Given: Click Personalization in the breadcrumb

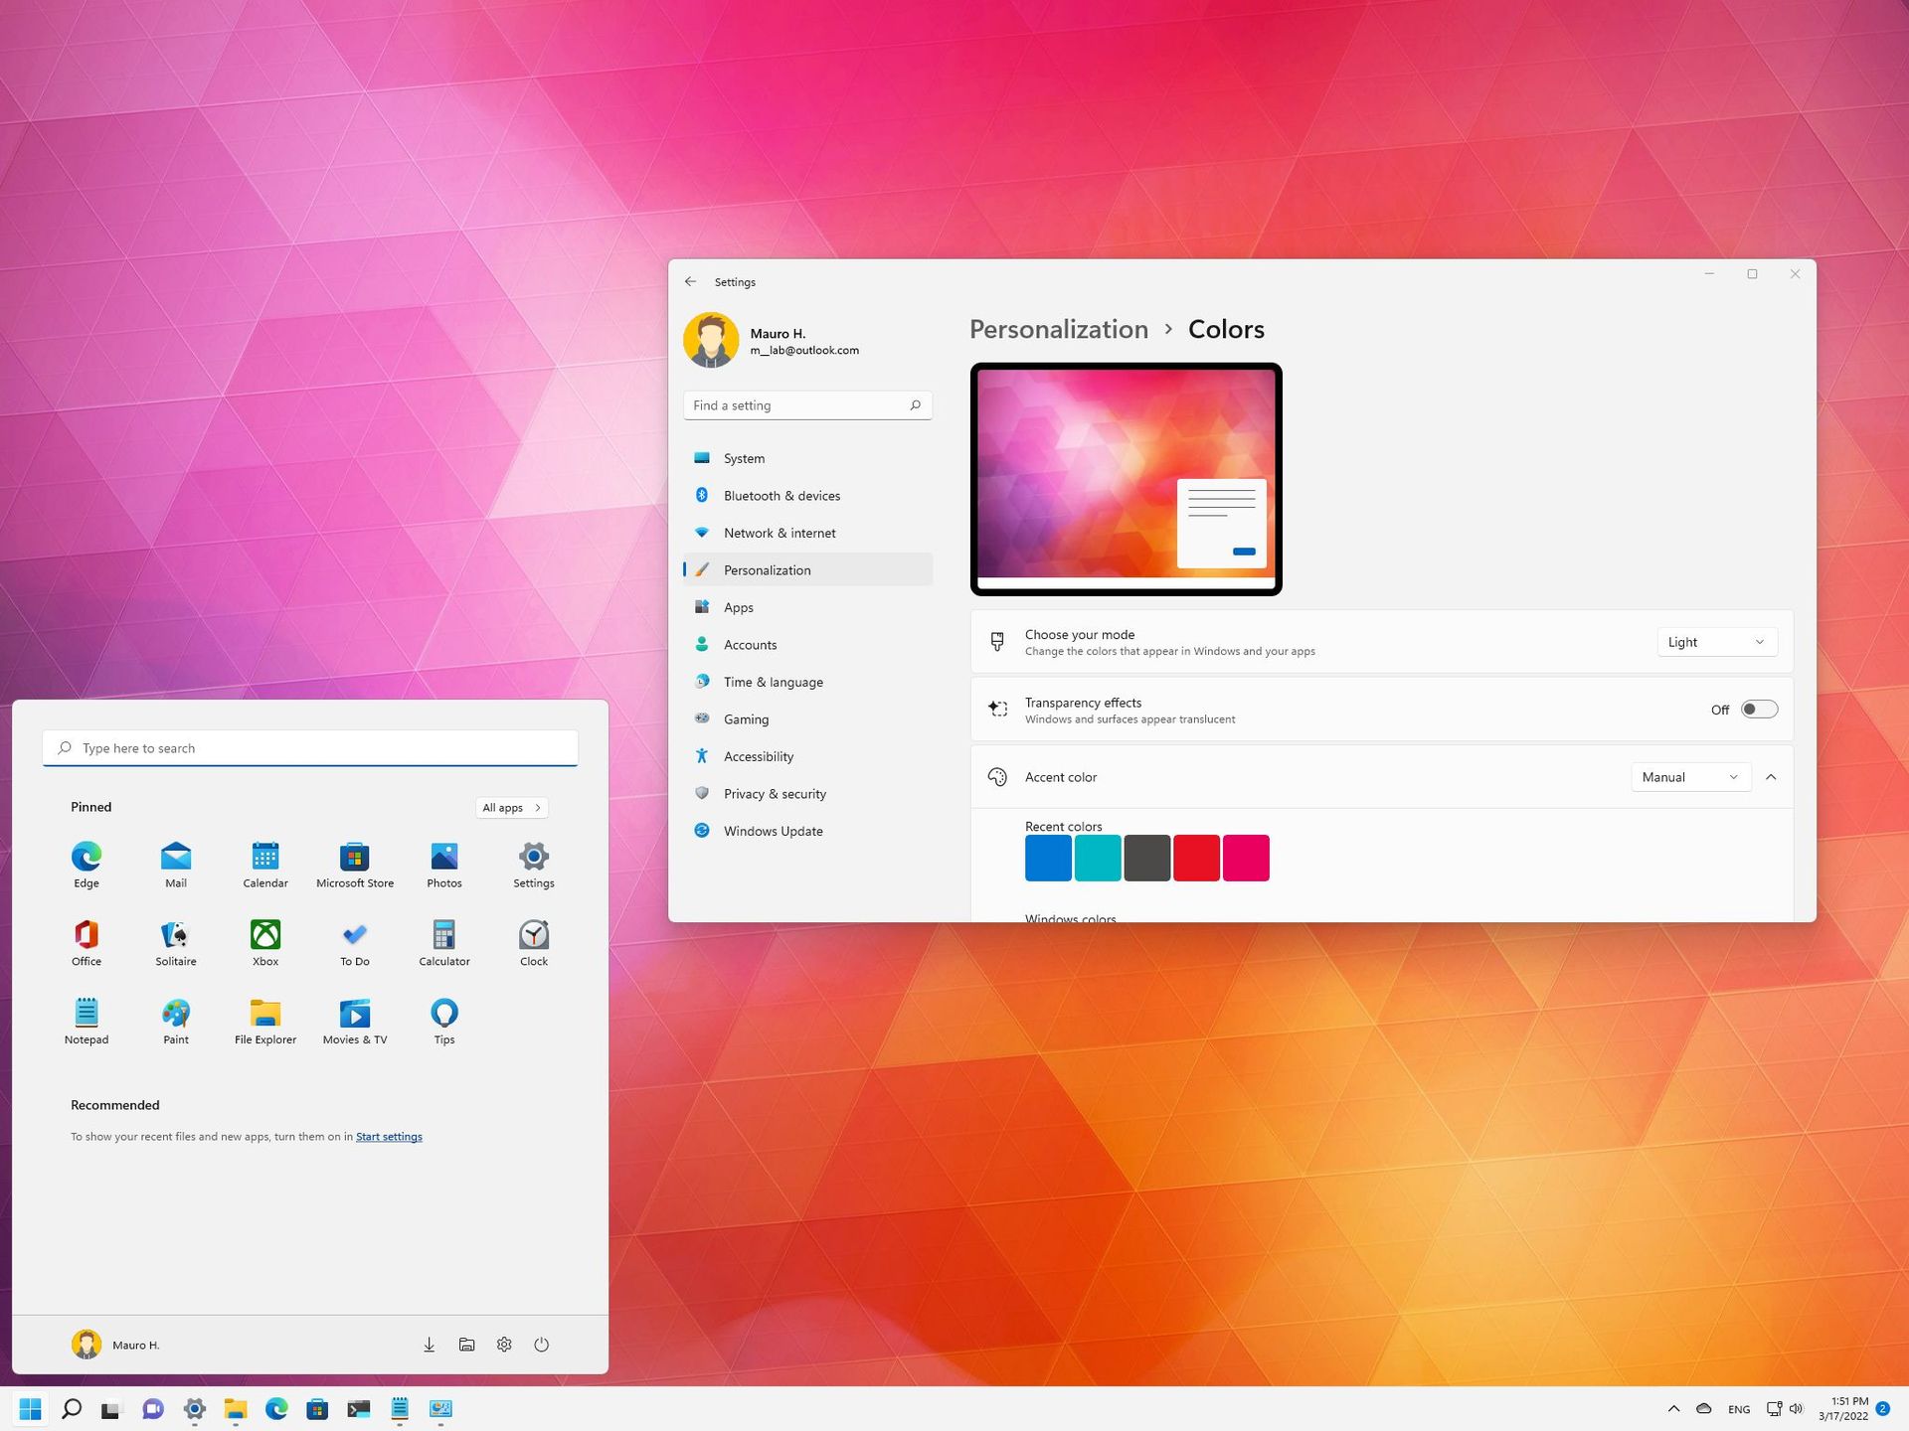Looking at the screenshot, I should [x=1058, y=329].
